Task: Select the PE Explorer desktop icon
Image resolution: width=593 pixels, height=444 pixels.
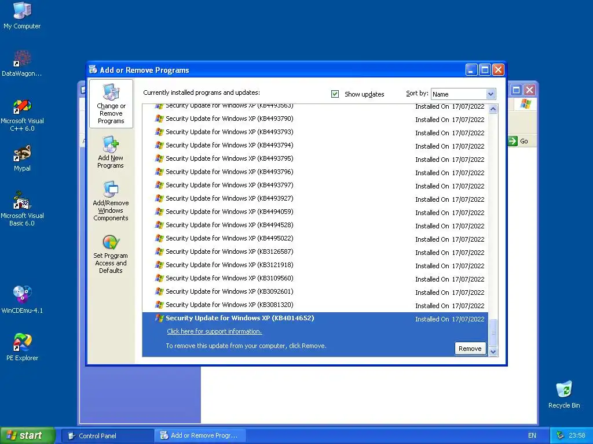Action: [22, 347]
